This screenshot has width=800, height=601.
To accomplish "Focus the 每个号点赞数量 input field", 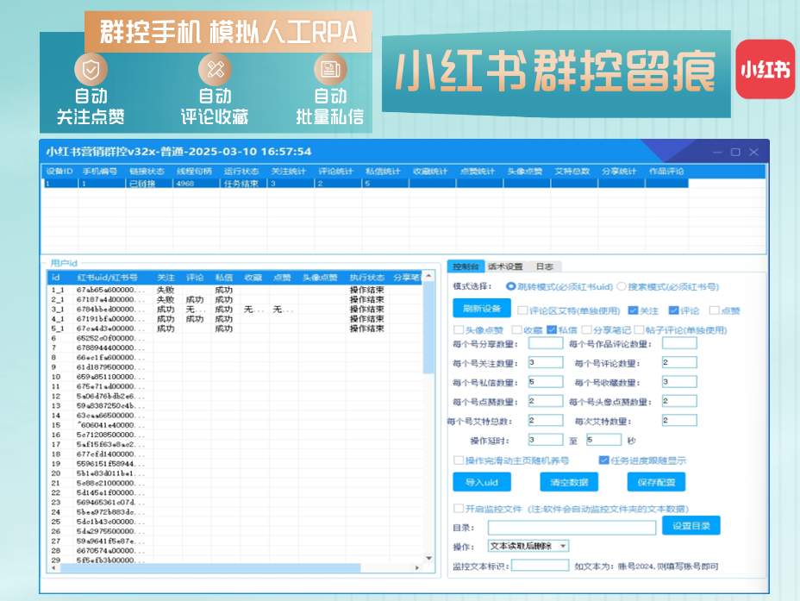I will pos(546,402).
